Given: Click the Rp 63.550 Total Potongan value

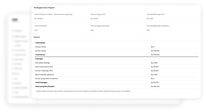Looking at the screenshot, I should pos(155,82).
